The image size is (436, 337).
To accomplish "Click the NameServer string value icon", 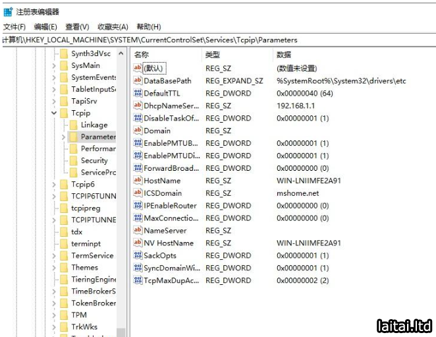I will [138, 230].
